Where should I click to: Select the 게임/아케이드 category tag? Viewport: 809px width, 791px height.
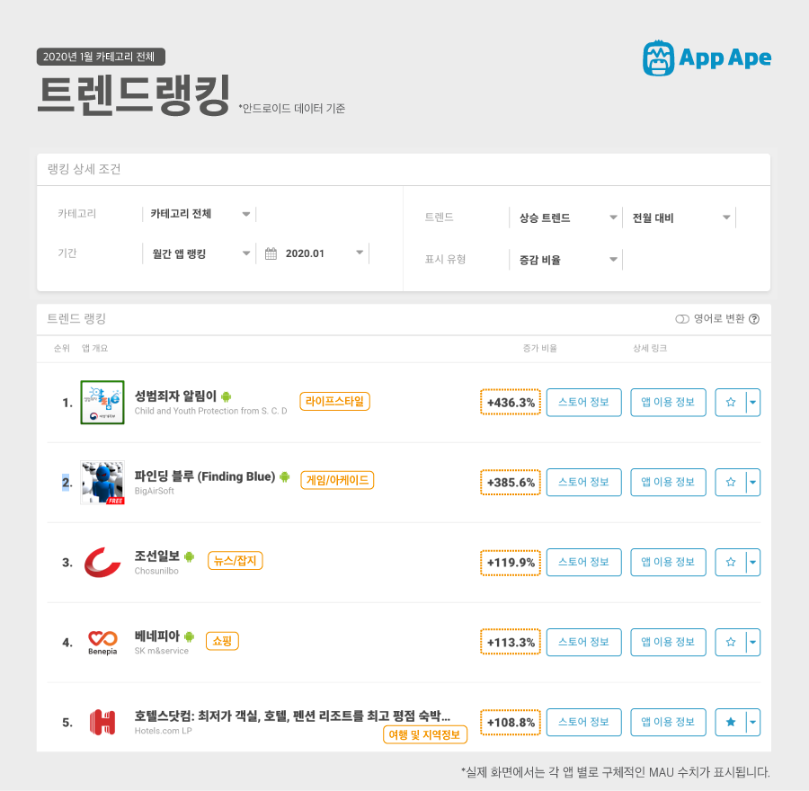click(x=337, y=480)
